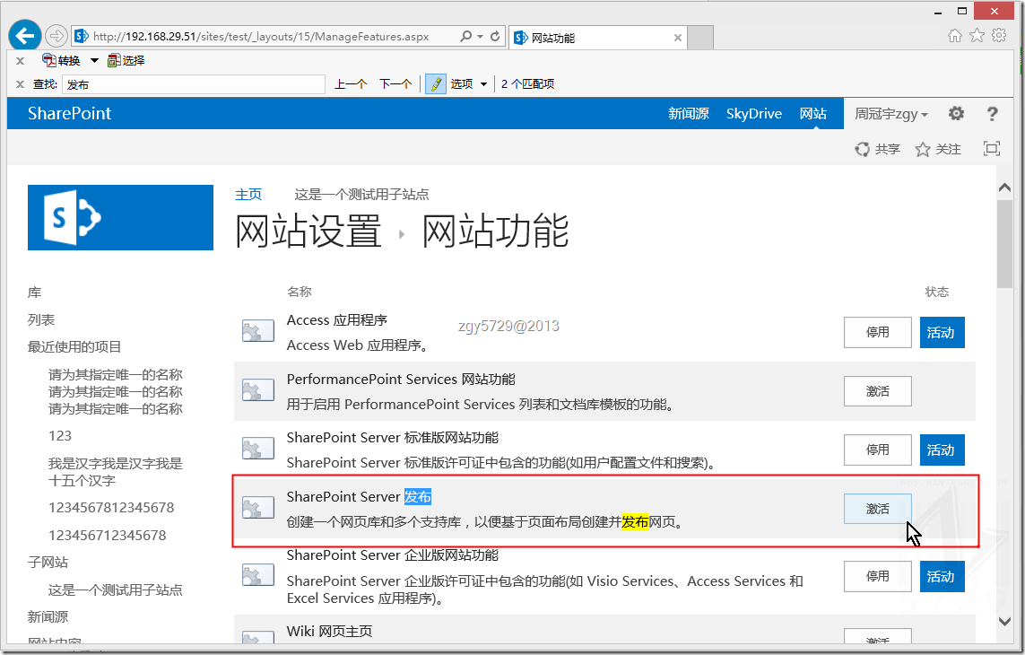1025x655 pixels.
Task: Click the page scrollbar up arrow
Action: point(1004,188)
